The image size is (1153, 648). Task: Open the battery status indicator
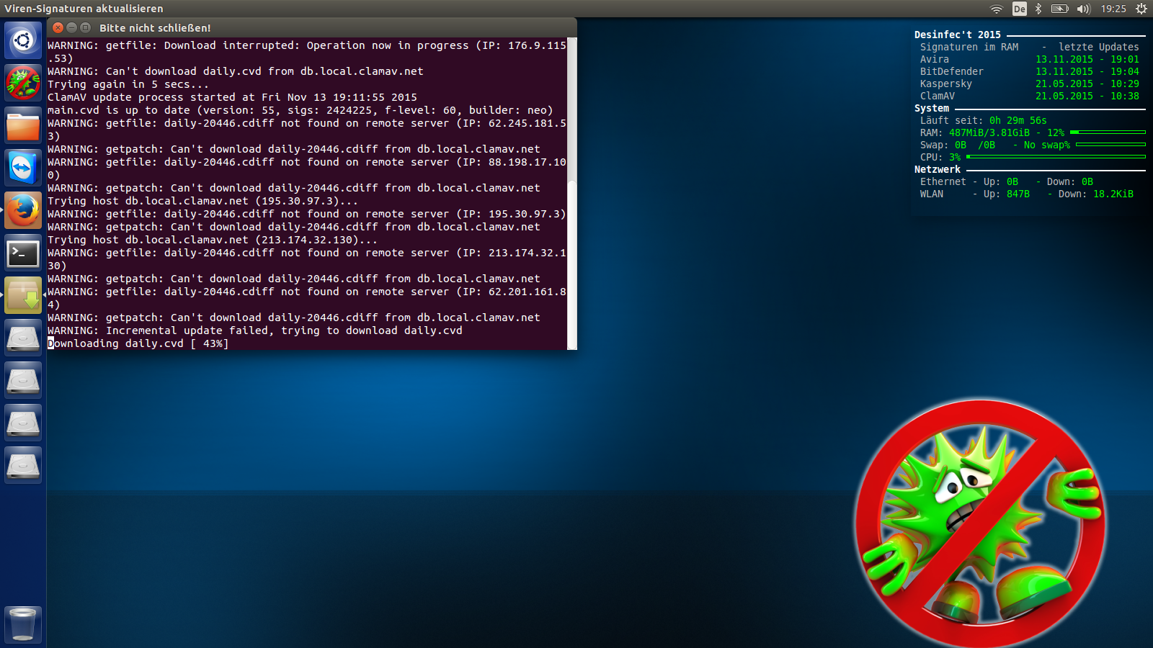coord(1059,9)
